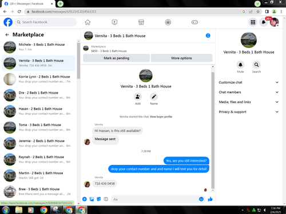Image resolution: width=286 pixels, height=214 pixels.
Task: Click Mark as pending button
Action: coord(116,58)
